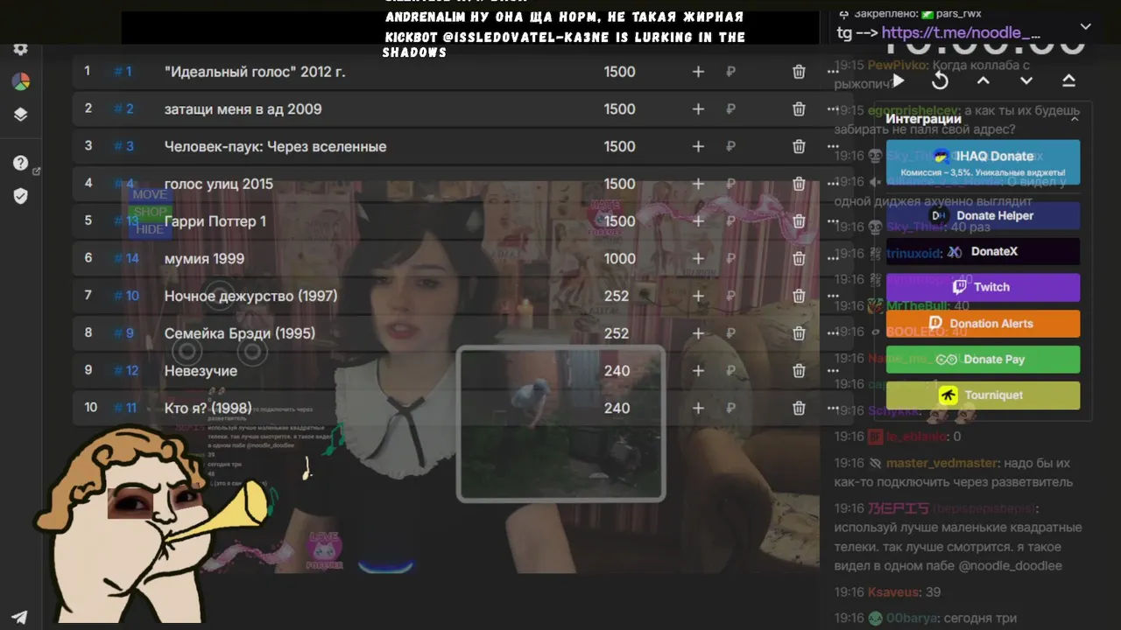The image size is (1121, 630).
Task: Connect the Twitch integration
Action: click(x=983, y=287)
